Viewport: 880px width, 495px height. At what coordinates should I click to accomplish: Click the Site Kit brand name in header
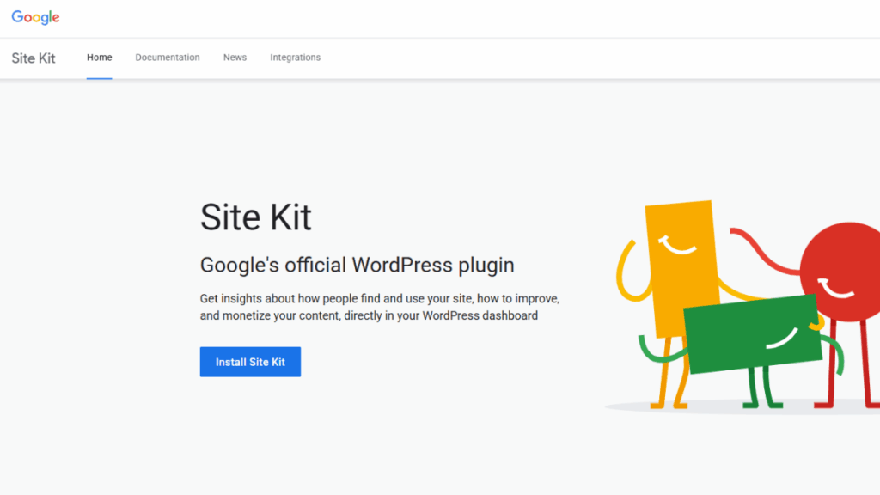pyautogui.click(x=34, y=58)
